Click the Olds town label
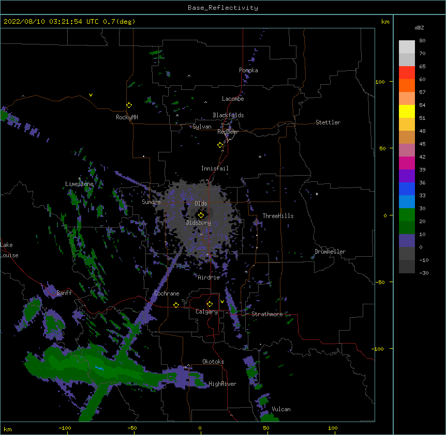Image resolution: width=446 pixels, height=435 pixels. [201, 204]
